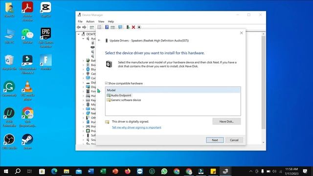Click the Device Manager scrollbar down arrow
This screenshot has height=176, width=313.
tap(263, 142)
